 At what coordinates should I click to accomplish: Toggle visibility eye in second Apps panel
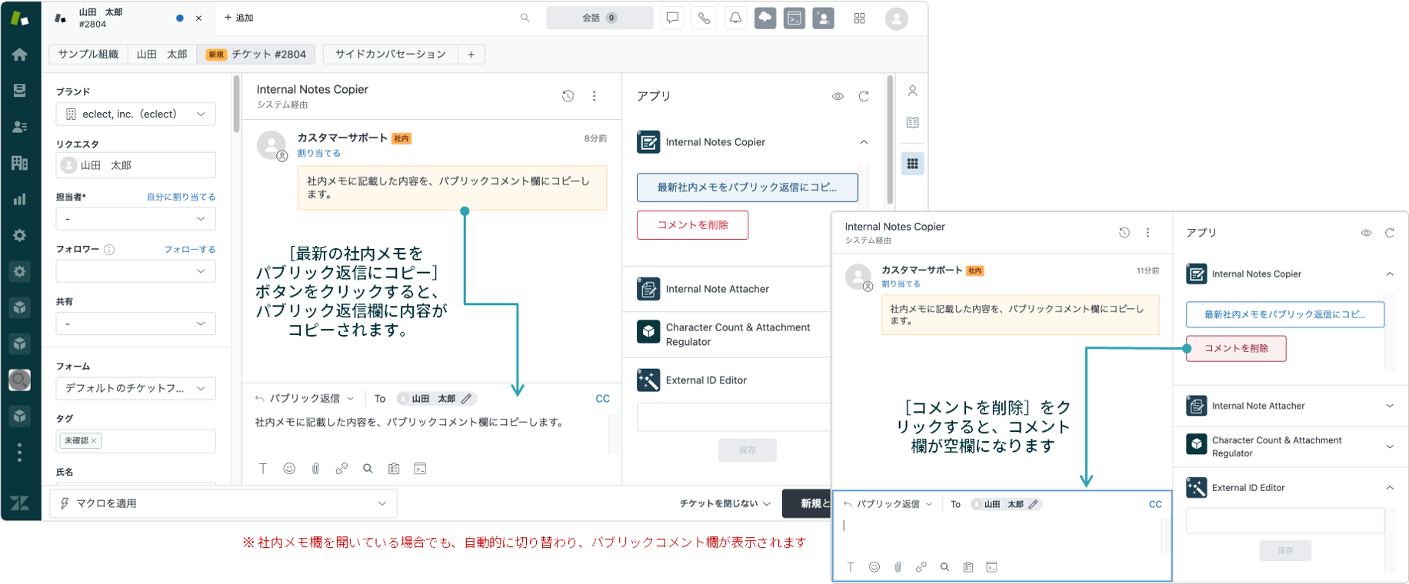coord(1366,233)
